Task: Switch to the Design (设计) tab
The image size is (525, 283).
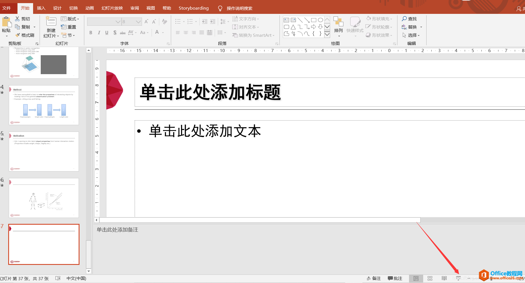Action: click(x=57, y=8)
